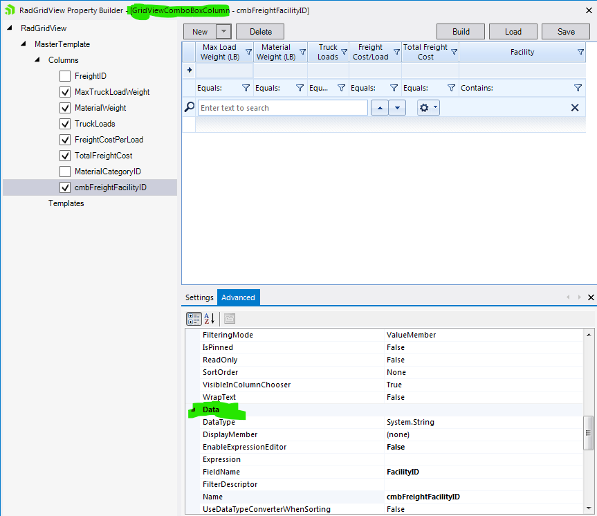
Task: Uncheck the FreightCostPerLoad column checkbox
Action: [65, 140]
